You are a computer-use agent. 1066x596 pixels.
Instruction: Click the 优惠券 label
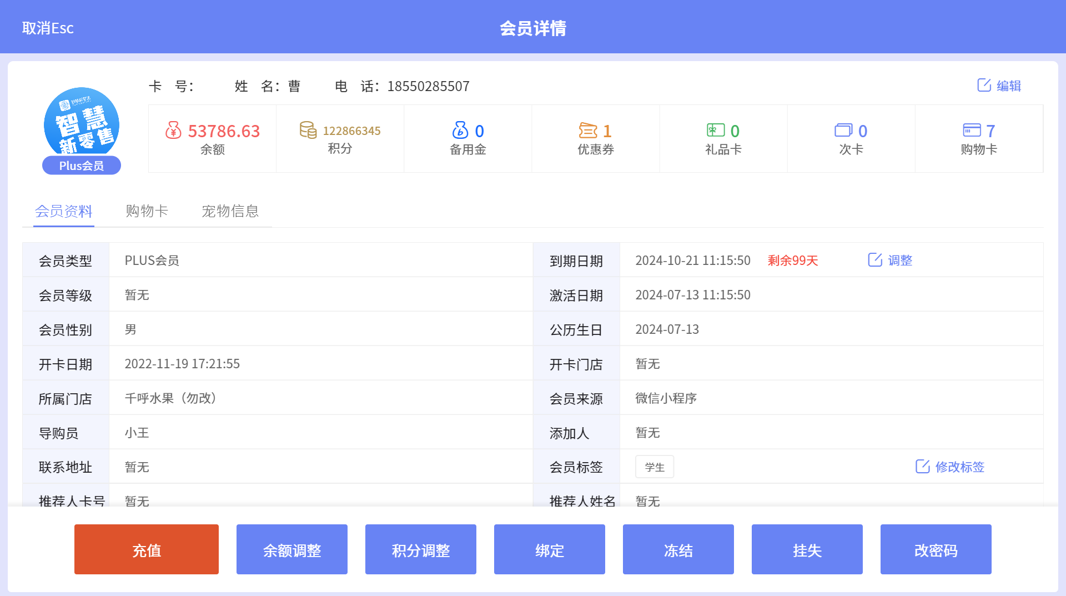coord(596,149)
